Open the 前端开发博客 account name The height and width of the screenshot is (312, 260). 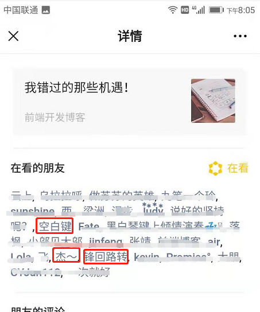click(x=55, y=117)
